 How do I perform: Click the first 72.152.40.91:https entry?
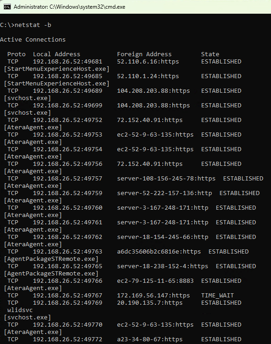pyautogui.click(x=149, y=120)
